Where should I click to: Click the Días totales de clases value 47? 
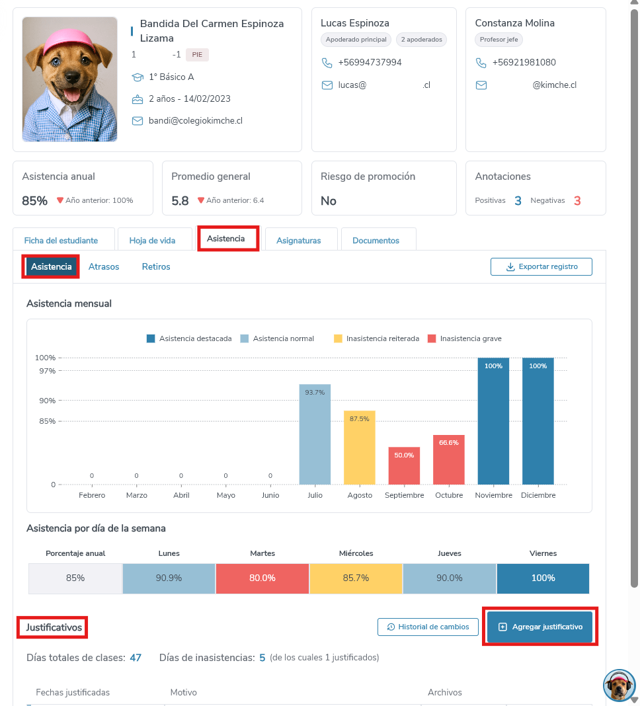(x=136, y=658)
